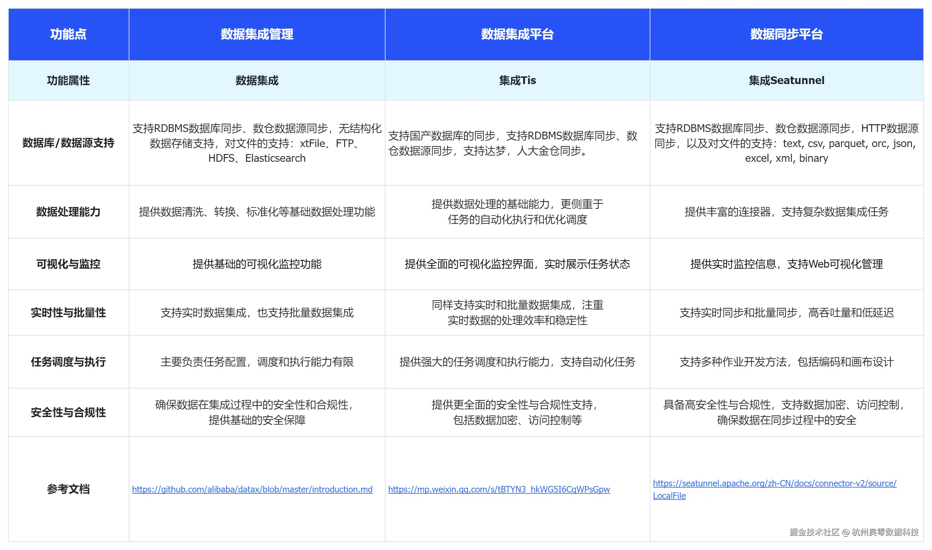The height and width of the screenshot is (550, 932).
Task: Click the 数据库/数据源支持 row label
Action: 69,143
